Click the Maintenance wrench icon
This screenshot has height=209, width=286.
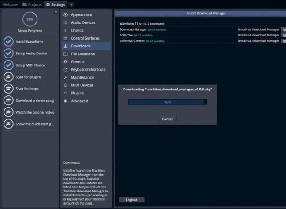[x=66, y=77]
